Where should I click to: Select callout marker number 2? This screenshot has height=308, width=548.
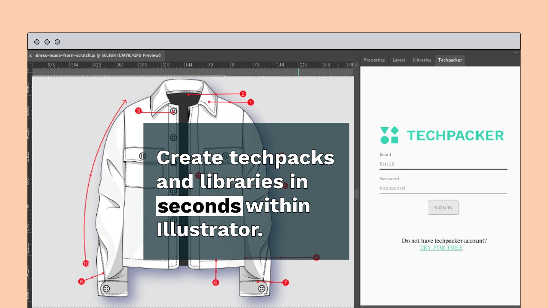(x=243, y=94)
